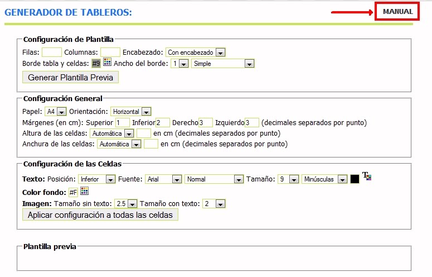The width and height of the screenshot is (432, 277).
Task: Click the Superior margin field
Action: click(122, 122)
